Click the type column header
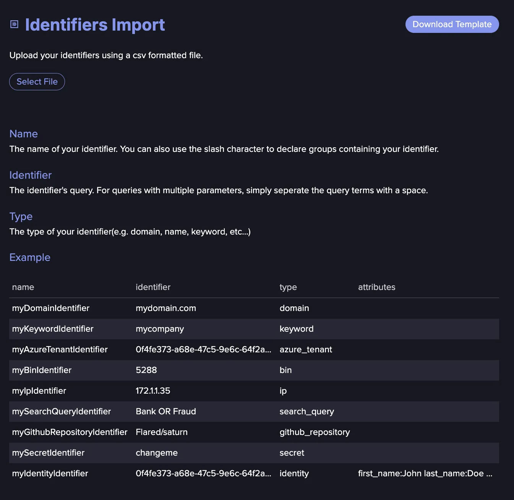Viewport: 514px width, 500px height. tap(288, 287)
